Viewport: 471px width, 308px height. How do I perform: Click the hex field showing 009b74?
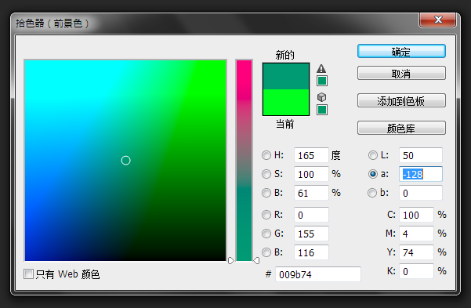[318, 274]
